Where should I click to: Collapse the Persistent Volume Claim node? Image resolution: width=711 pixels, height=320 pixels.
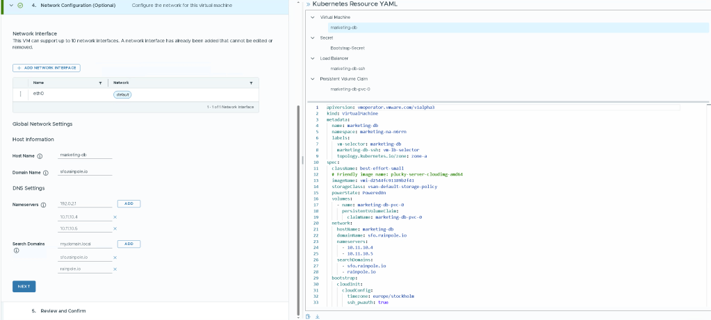tap(313, 78)
